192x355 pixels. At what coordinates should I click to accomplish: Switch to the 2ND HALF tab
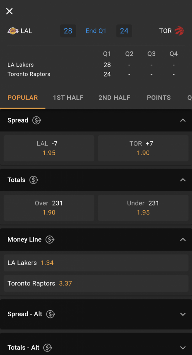pyautogui.click(x=114, y=98)
